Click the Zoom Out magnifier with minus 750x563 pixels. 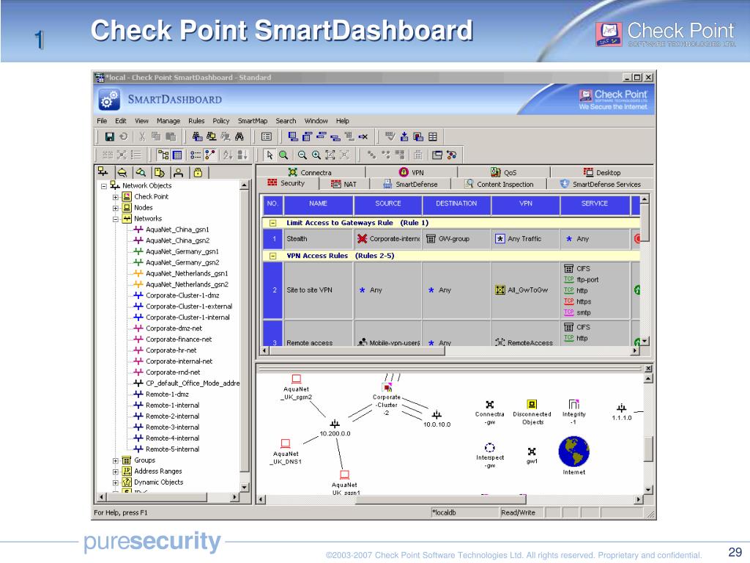tap(302, 155)
